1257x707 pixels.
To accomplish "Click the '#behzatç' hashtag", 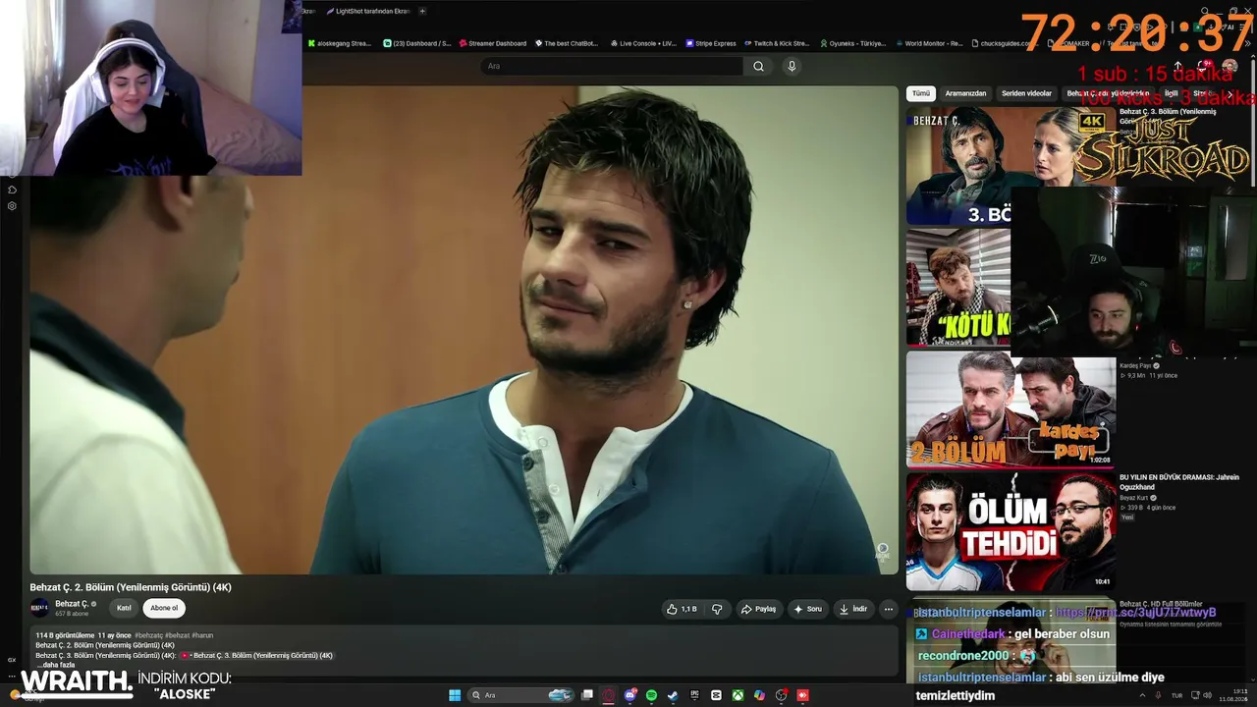I will (148, 635).
